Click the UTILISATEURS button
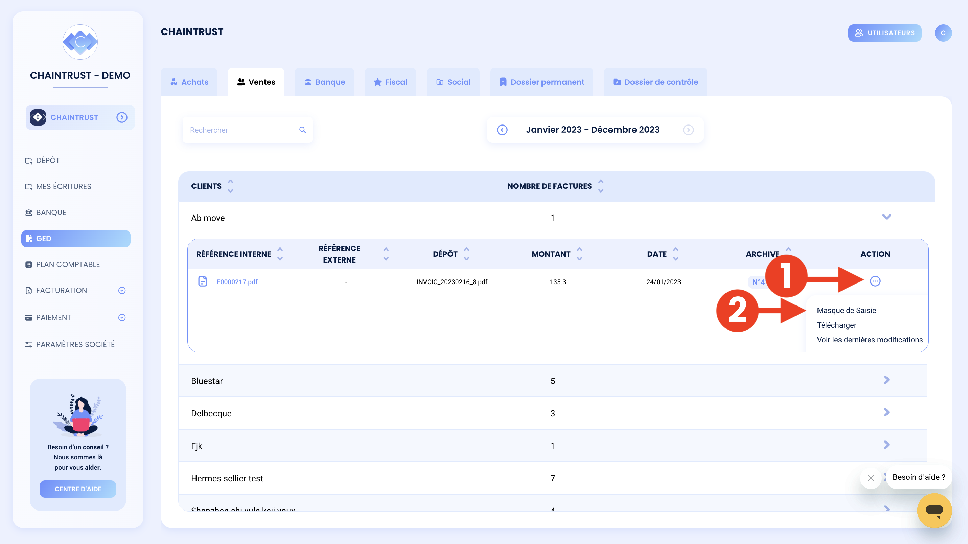This screenshot has width=968, height=544. 884,33
